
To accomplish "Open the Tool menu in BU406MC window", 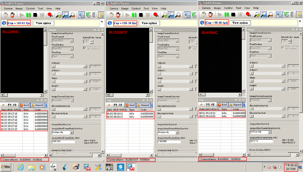I will click(x=238, y=8).
